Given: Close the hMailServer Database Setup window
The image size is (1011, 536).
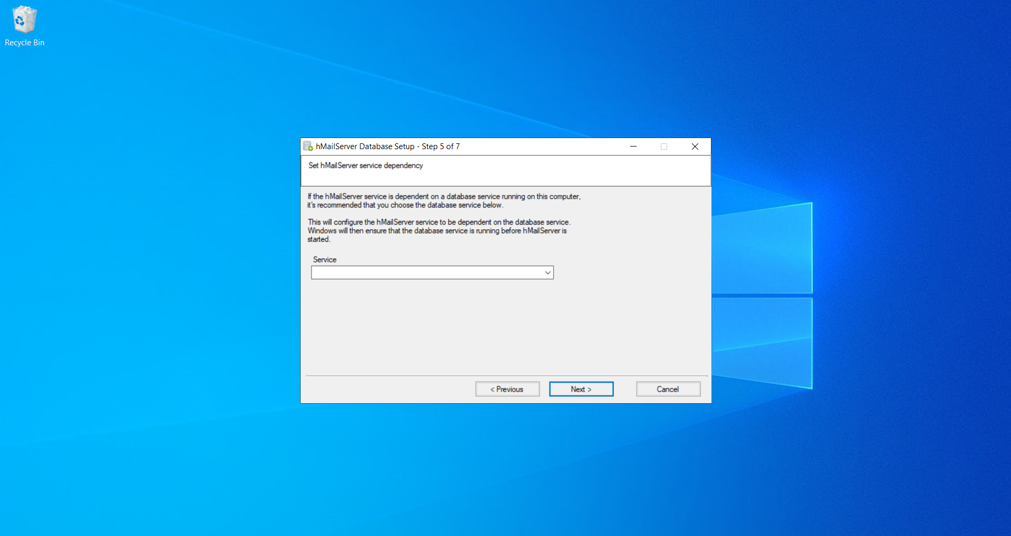Looking at the screenshot, I should [x=695, y=147].
